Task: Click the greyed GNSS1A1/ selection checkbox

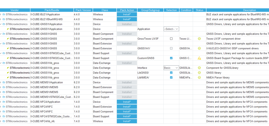Action: [171, 49]
